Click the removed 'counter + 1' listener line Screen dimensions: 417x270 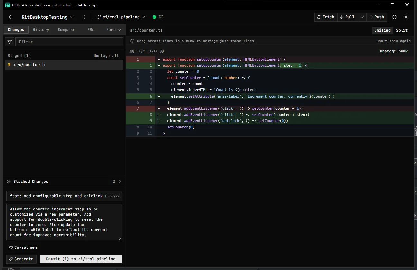click(270, 108)
